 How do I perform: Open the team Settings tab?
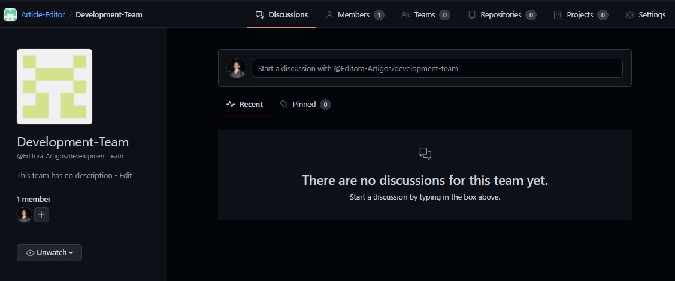(645, 14)
